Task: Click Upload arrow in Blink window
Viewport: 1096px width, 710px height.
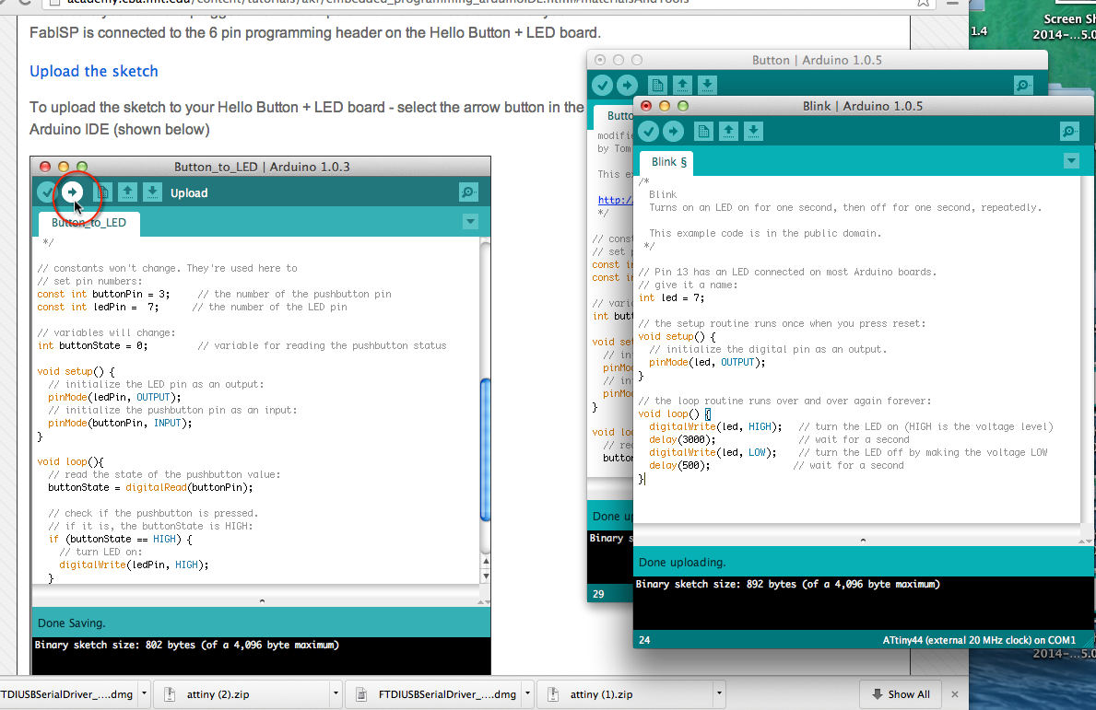Action: (673, 132)
